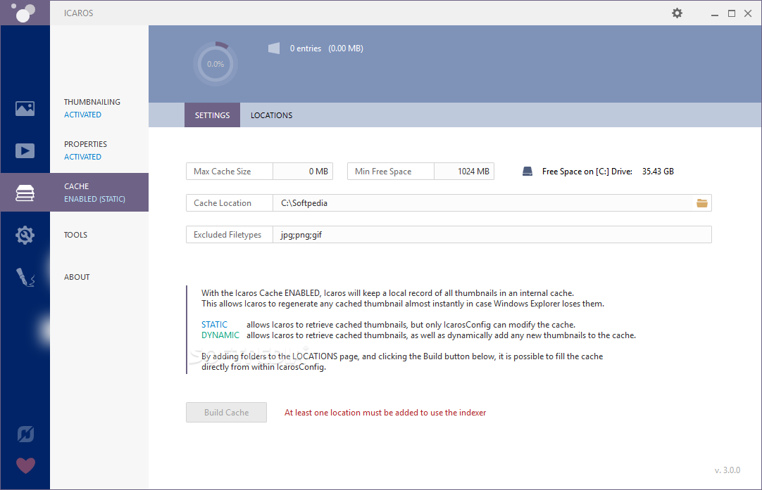Toggle cache ENABLED (STATIC) mode
Image resolution: width=762 pixels, height=490 pixels.
94,199
